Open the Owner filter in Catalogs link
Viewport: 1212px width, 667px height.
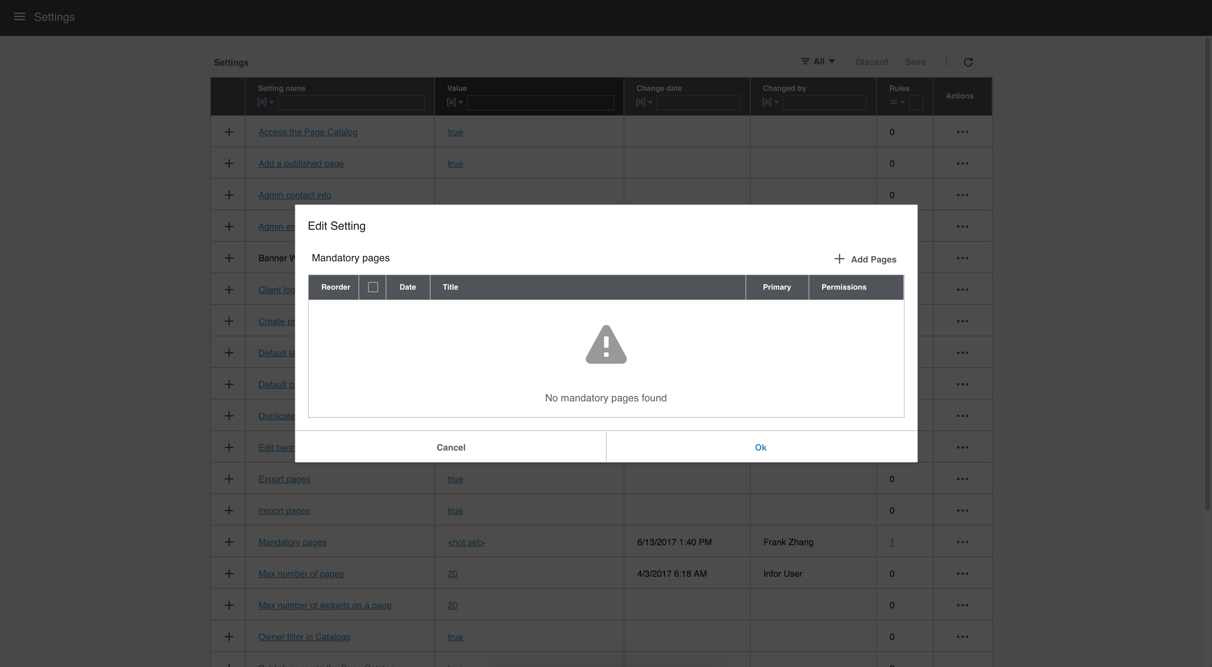coord(304,636)
